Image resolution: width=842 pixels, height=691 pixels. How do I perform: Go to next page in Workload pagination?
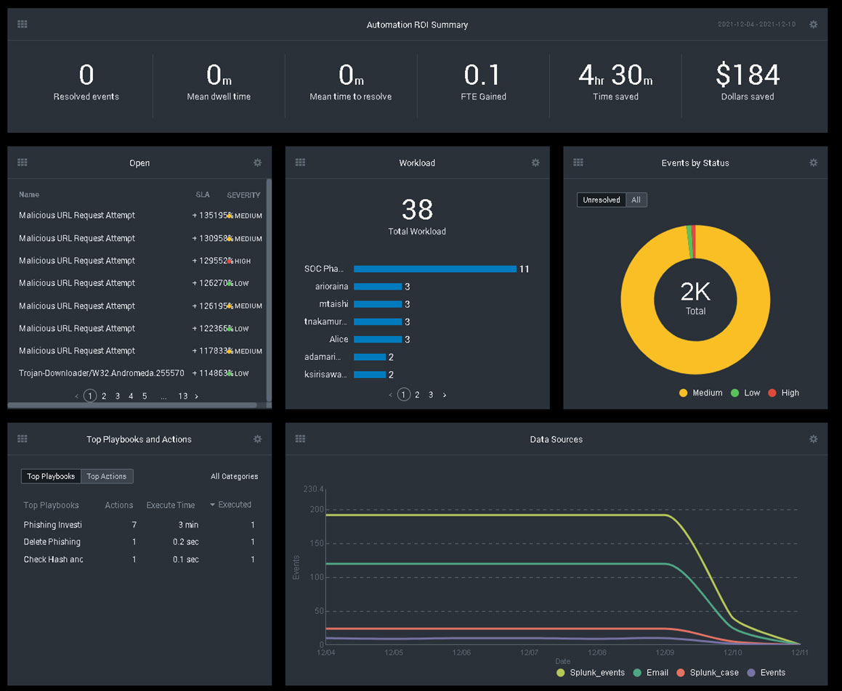[x=445, y=395]
